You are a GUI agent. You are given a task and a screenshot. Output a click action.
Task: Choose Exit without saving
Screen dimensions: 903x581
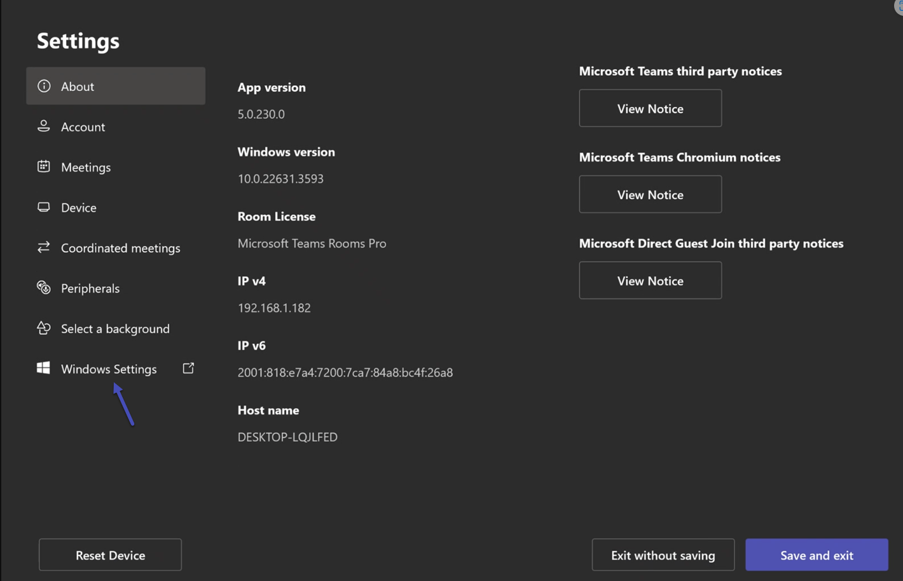(x=663, y=555)
